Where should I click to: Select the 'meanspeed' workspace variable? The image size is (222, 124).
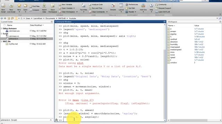click(x=175, y=47)
